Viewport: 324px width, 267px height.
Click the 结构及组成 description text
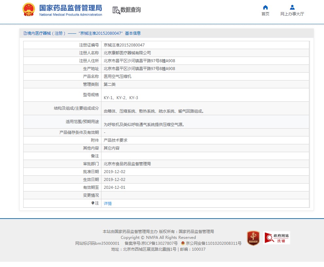coord(154,111)
